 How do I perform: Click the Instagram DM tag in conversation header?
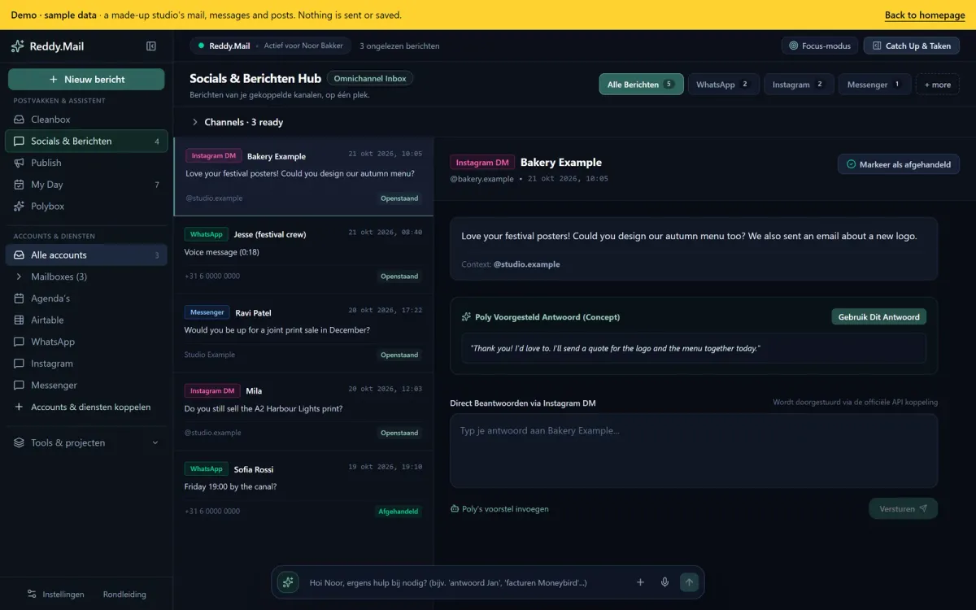tap(482, 163)
